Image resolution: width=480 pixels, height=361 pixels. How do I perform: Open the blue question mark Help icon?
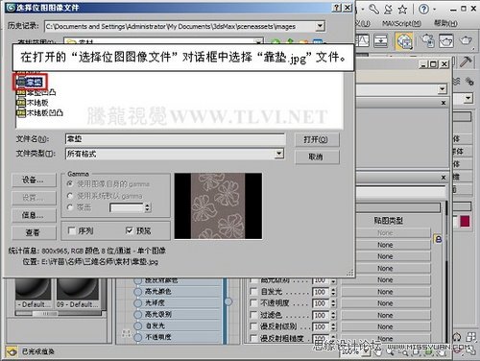[423, 9]
